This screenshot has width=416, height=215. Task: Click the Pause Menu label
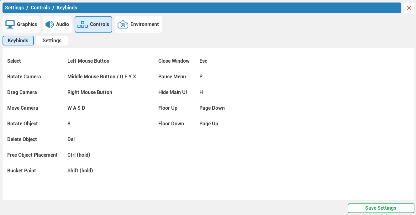pyautogui.click(x=172, y=76)
